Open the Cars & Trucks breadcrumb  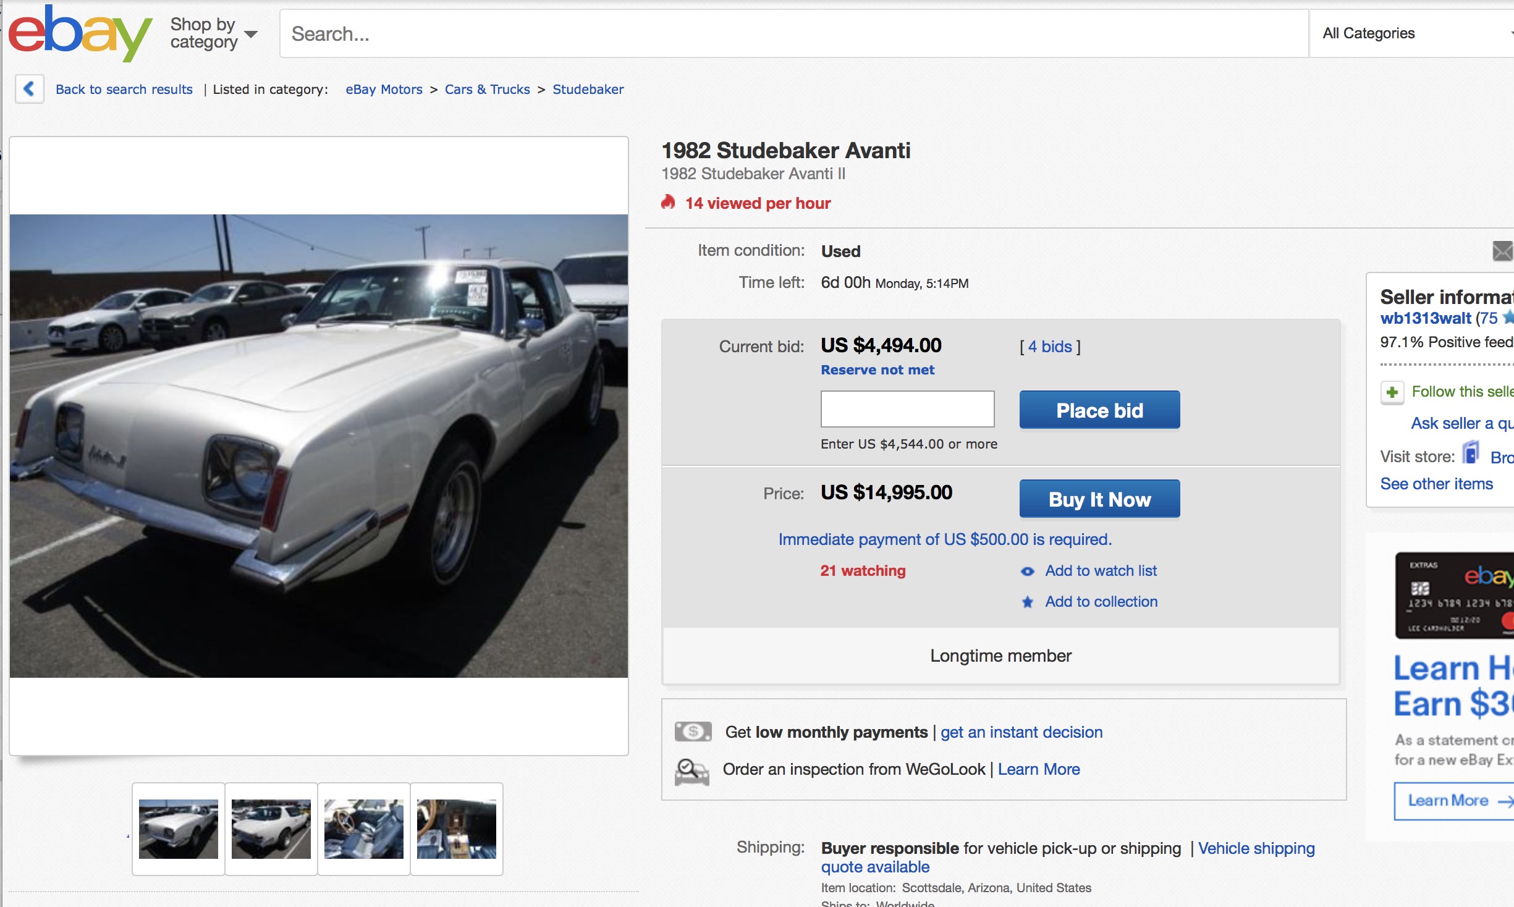(x=487, y=90)
